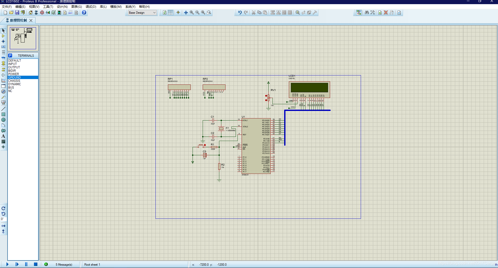This screenshot has width=498, height=268.
Task: Open the Virtual Instruments tool
Action: pos(3,103)
